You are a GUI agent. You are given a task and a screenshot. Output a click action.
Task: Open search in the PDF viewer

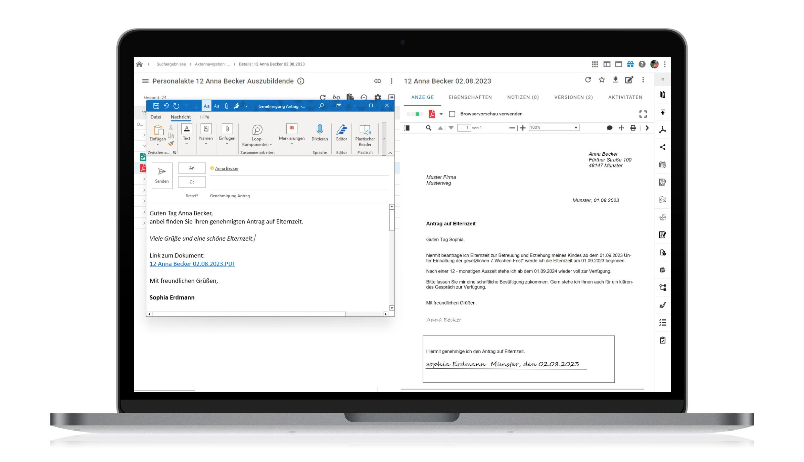click(x=428, y=128)
